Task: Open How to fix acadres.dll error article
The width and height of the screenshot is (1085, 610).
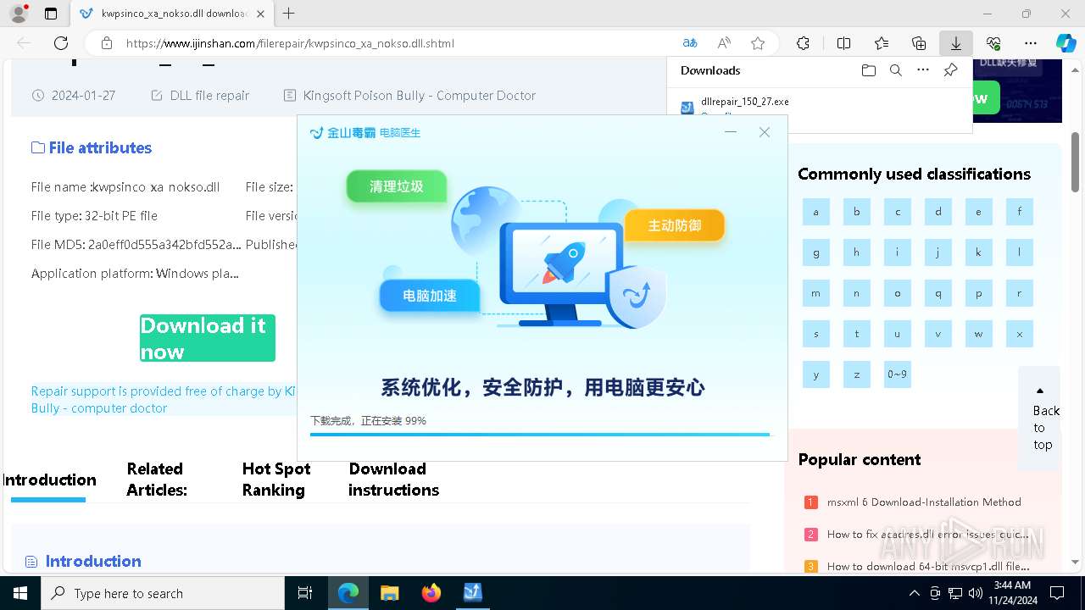Action: click(x=928, y=535)
